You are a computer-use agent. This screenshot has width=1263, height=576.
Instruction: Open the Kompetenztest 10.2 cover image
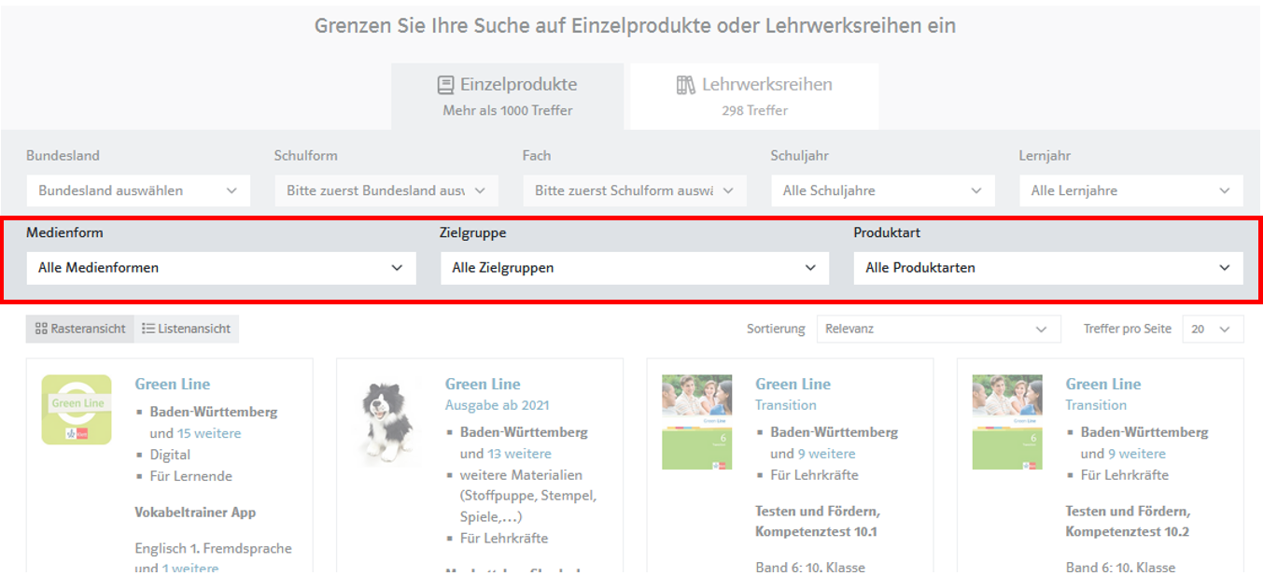pos(1006,422)
